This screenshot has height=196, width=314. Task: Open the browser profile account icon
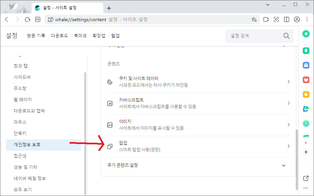[297, 20]
